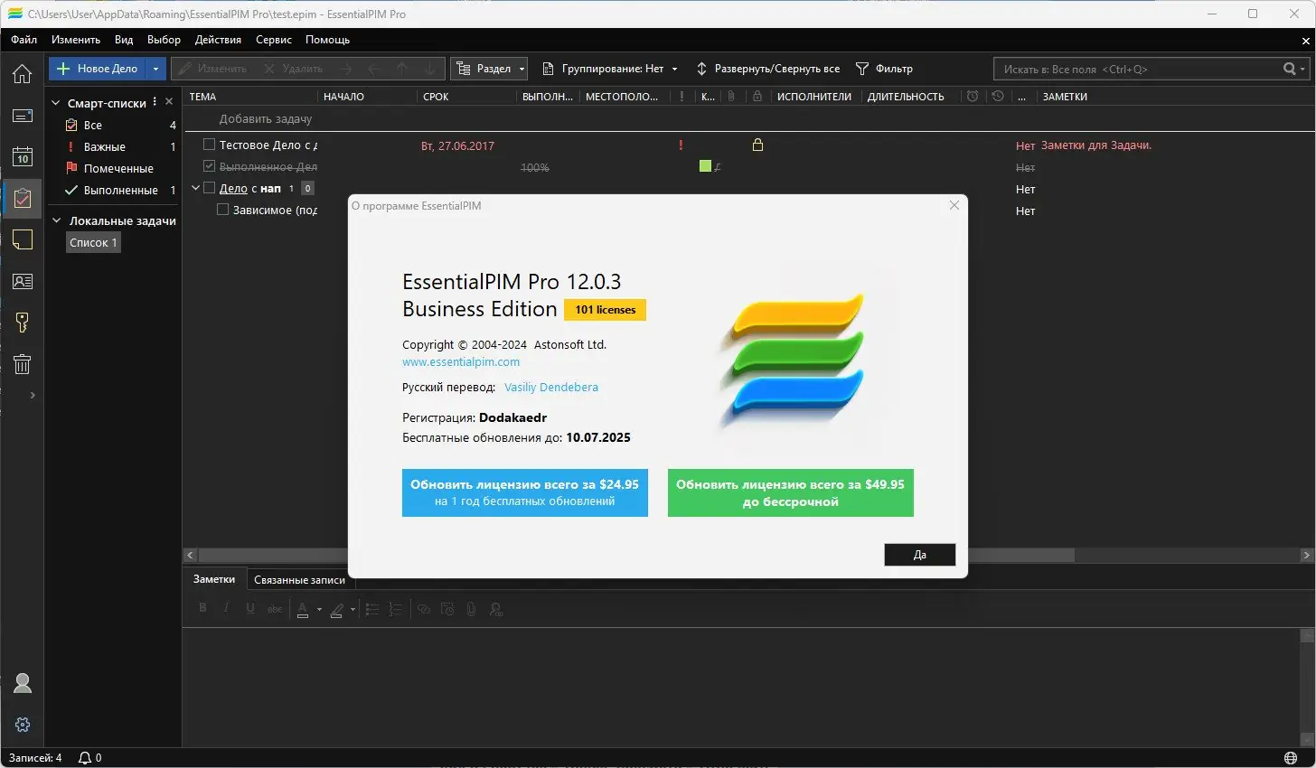Viewport: 1316px width, 768px height.
Task: Open the Сервис menu
Action: click(x=273, y=40)
